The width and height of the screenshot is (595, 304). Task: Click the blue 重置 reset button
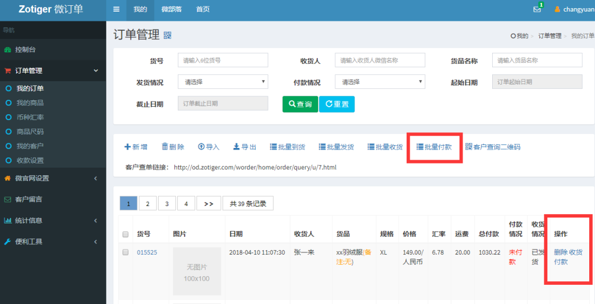coord(337,104)
